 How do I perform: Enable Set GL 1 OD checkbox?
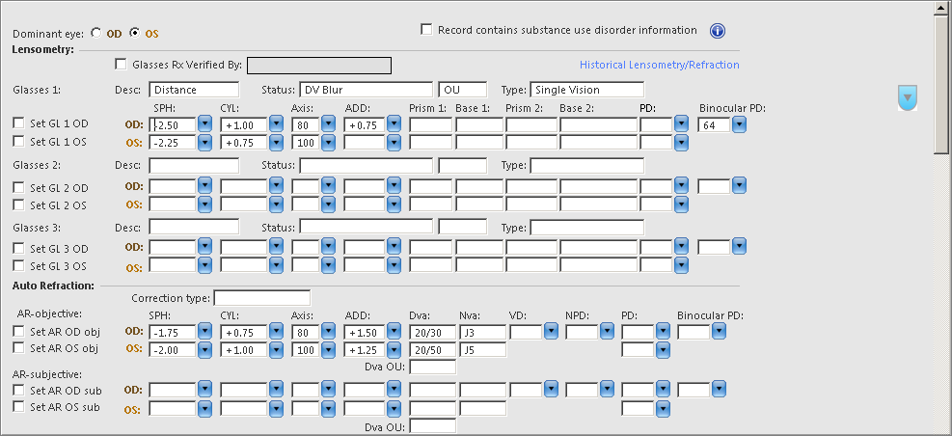19,123
